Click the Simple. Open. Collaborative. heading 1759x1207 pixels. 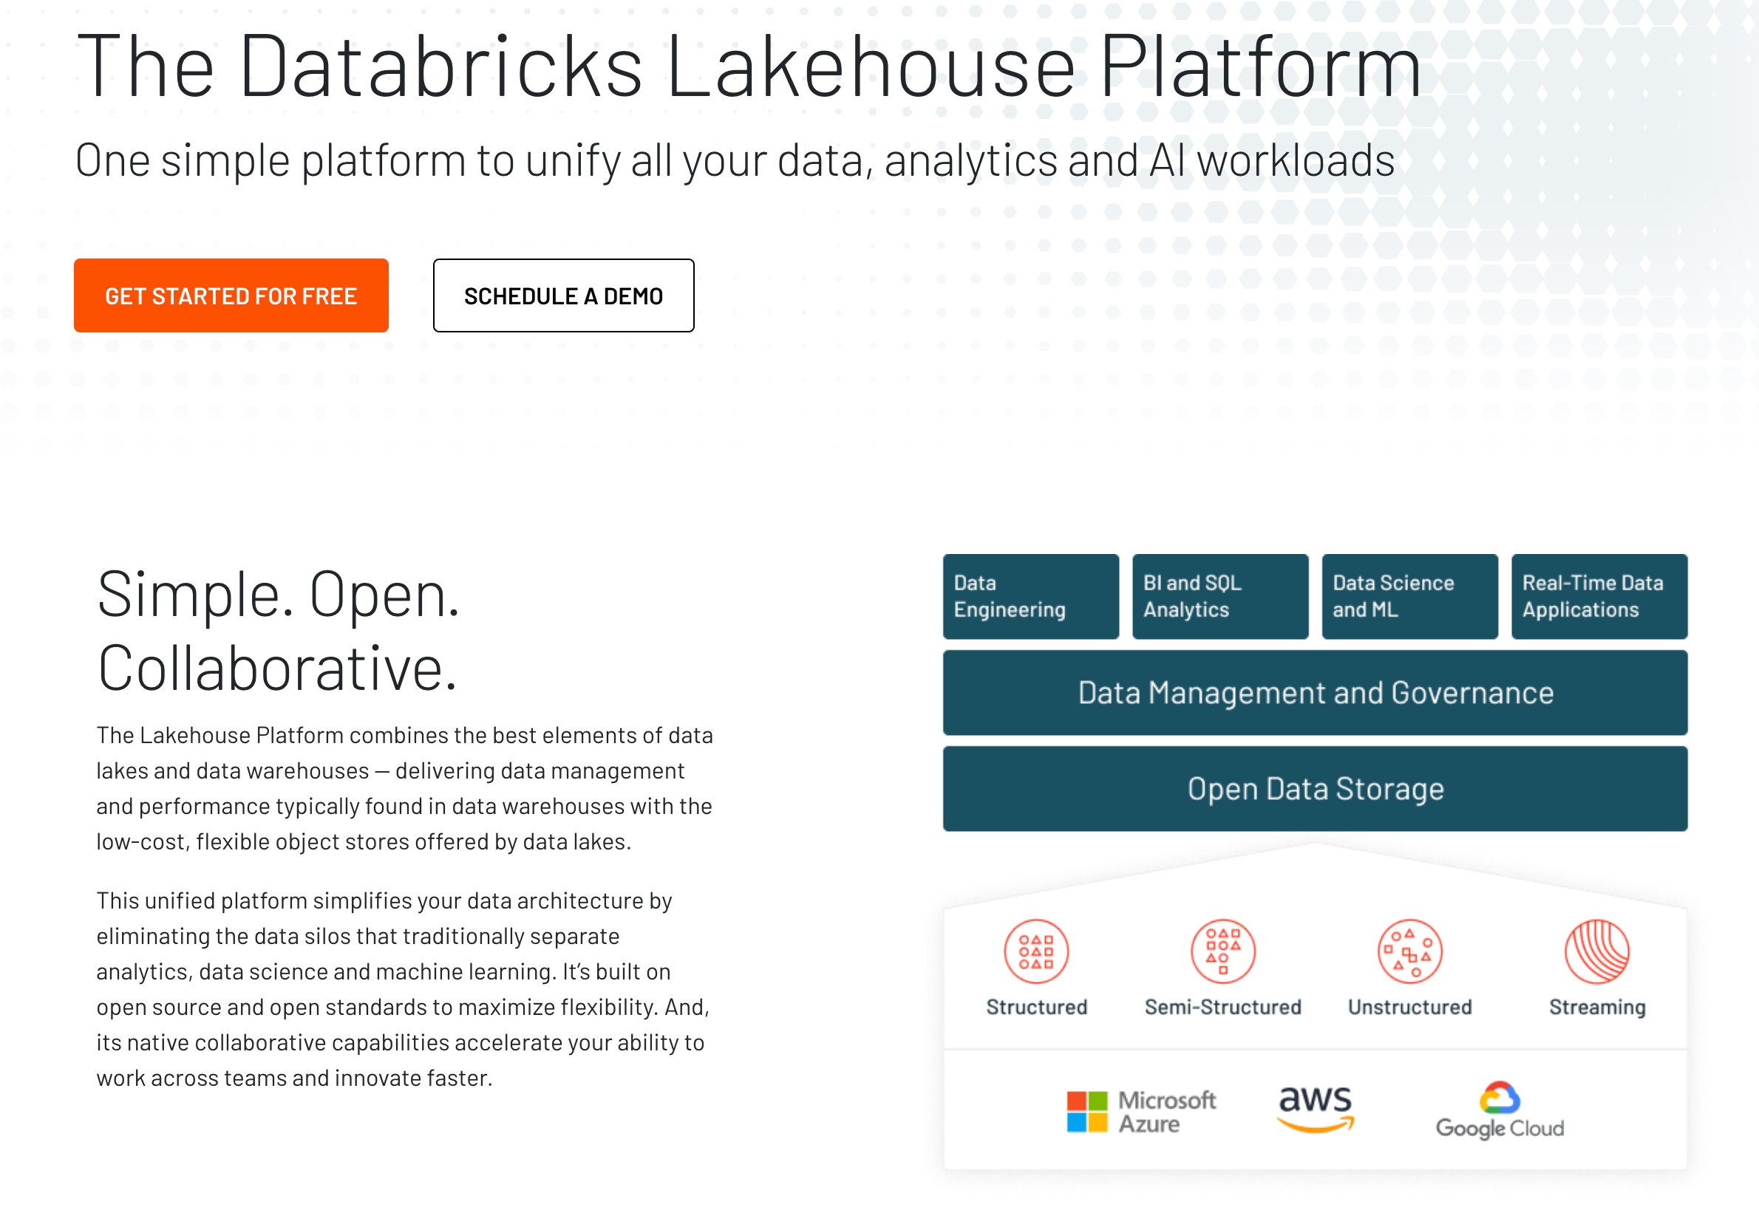[x=279, y=630]
